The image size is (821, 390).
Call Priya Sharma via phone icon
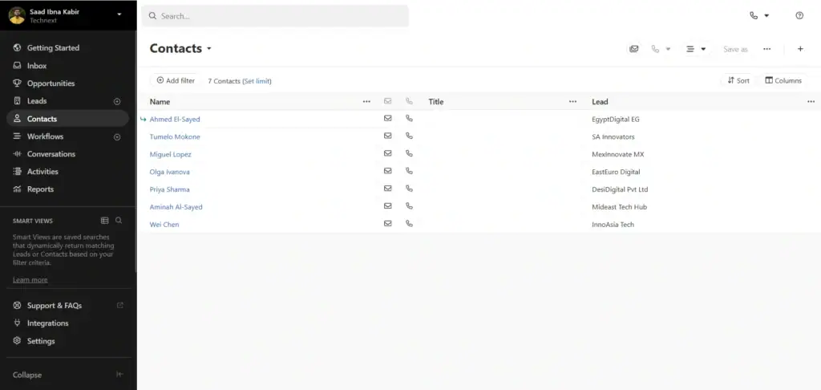tap(409, 189)
